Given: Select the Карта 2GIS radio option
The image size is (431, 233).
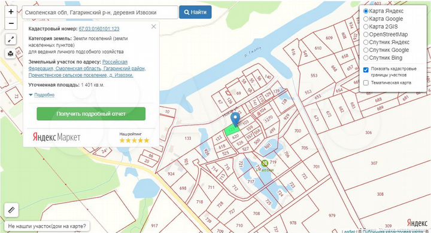Looking at the screenshot, I should point(366,27).
